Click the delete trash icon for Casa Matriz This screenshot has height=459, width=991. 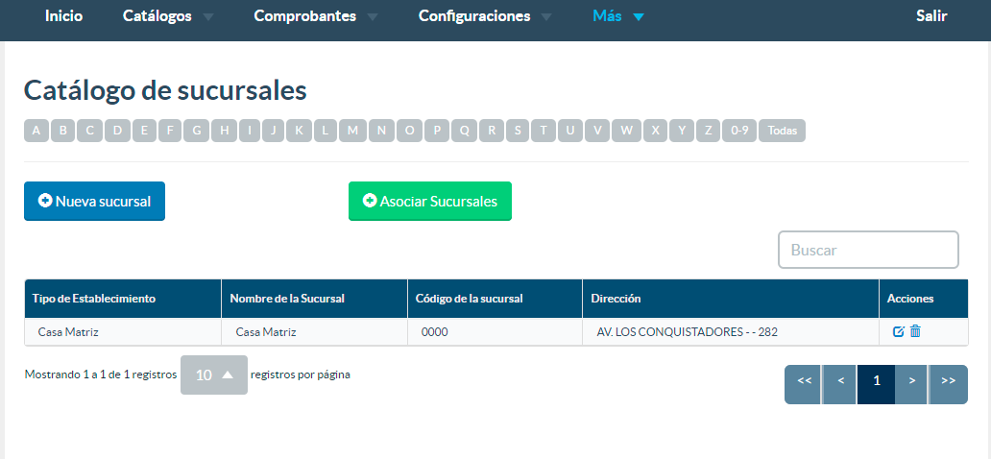[915, 331]
